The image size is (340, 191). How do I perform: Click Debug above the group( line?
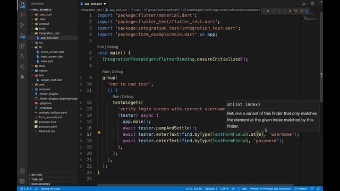click(117, 72)
